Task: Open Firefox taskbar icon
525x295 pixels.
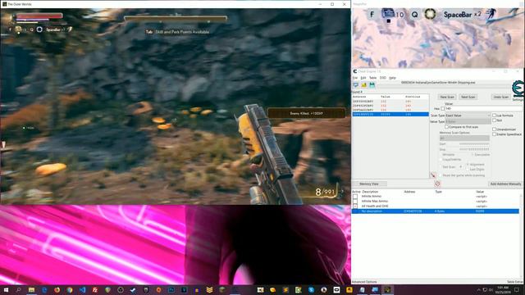Action: (x=57, y=290)
